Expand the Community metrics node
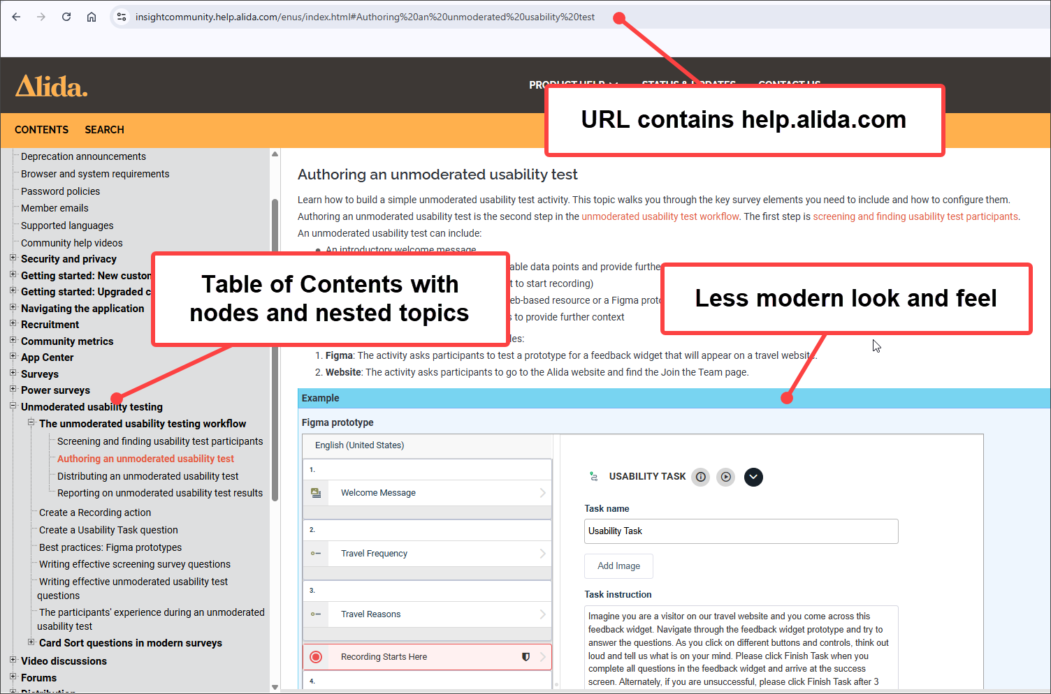This screenshot has height=694, width=1051. (x=13, y=340)
